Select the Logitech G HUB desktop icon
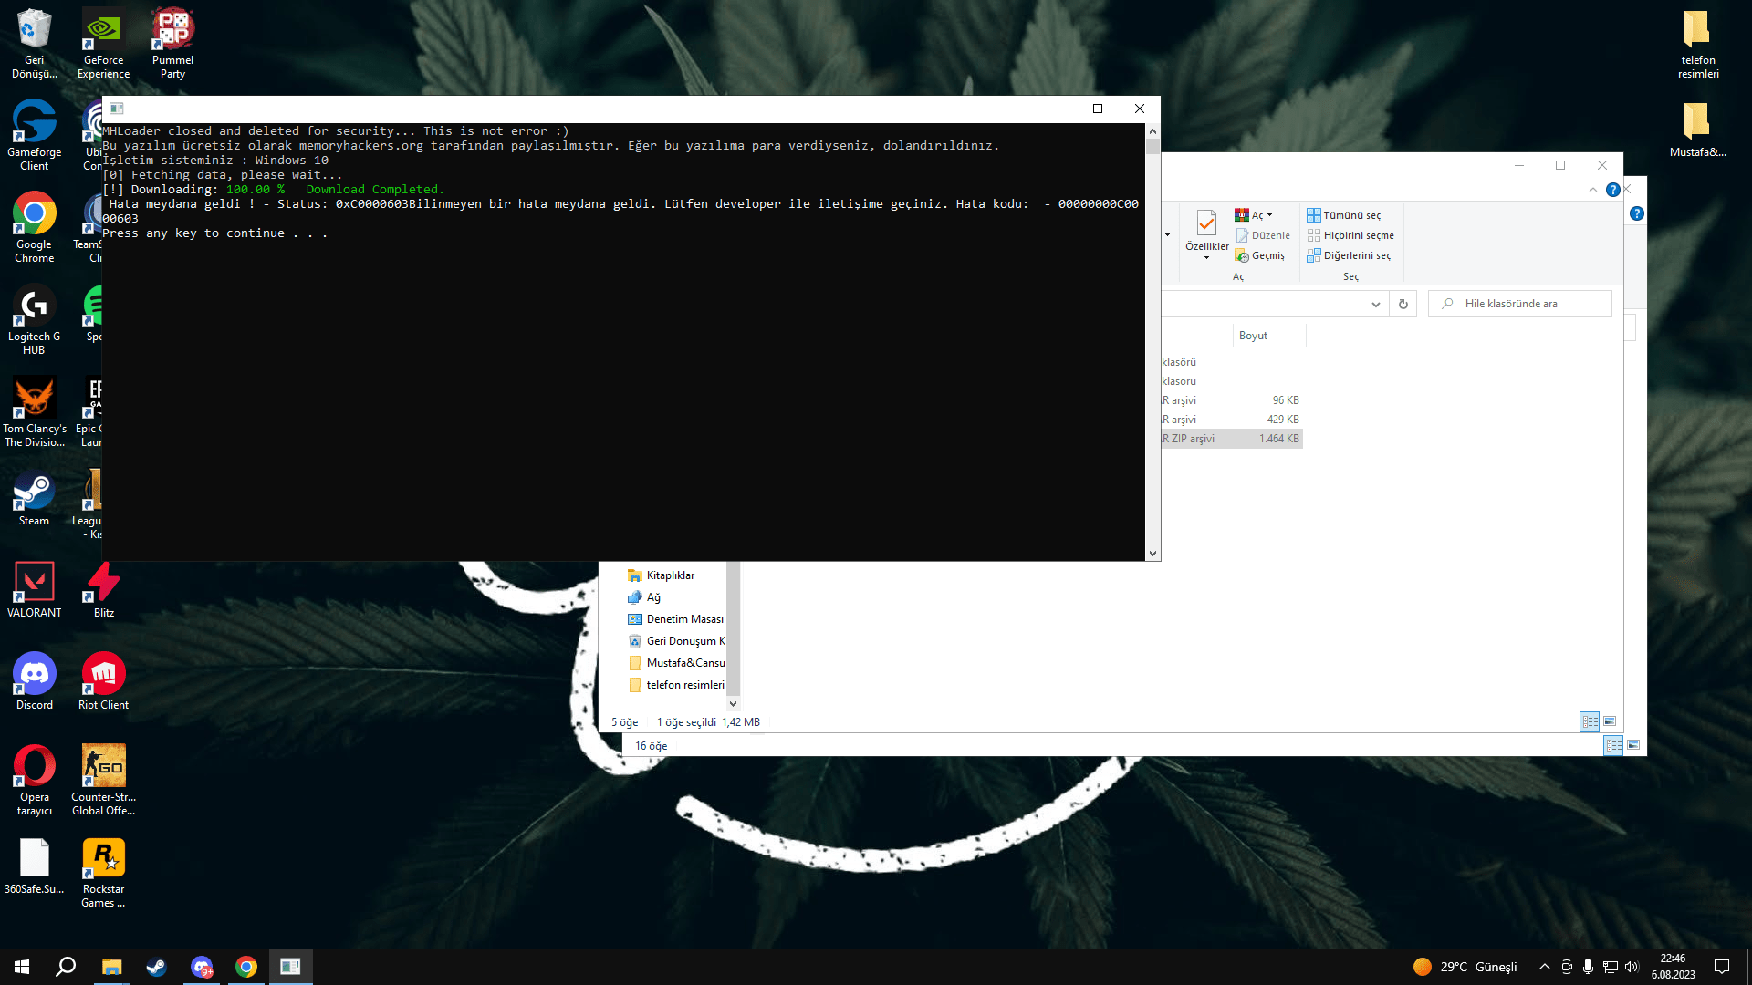The image size is (1752, 985). pyautogui.click(x=34, y=319)
